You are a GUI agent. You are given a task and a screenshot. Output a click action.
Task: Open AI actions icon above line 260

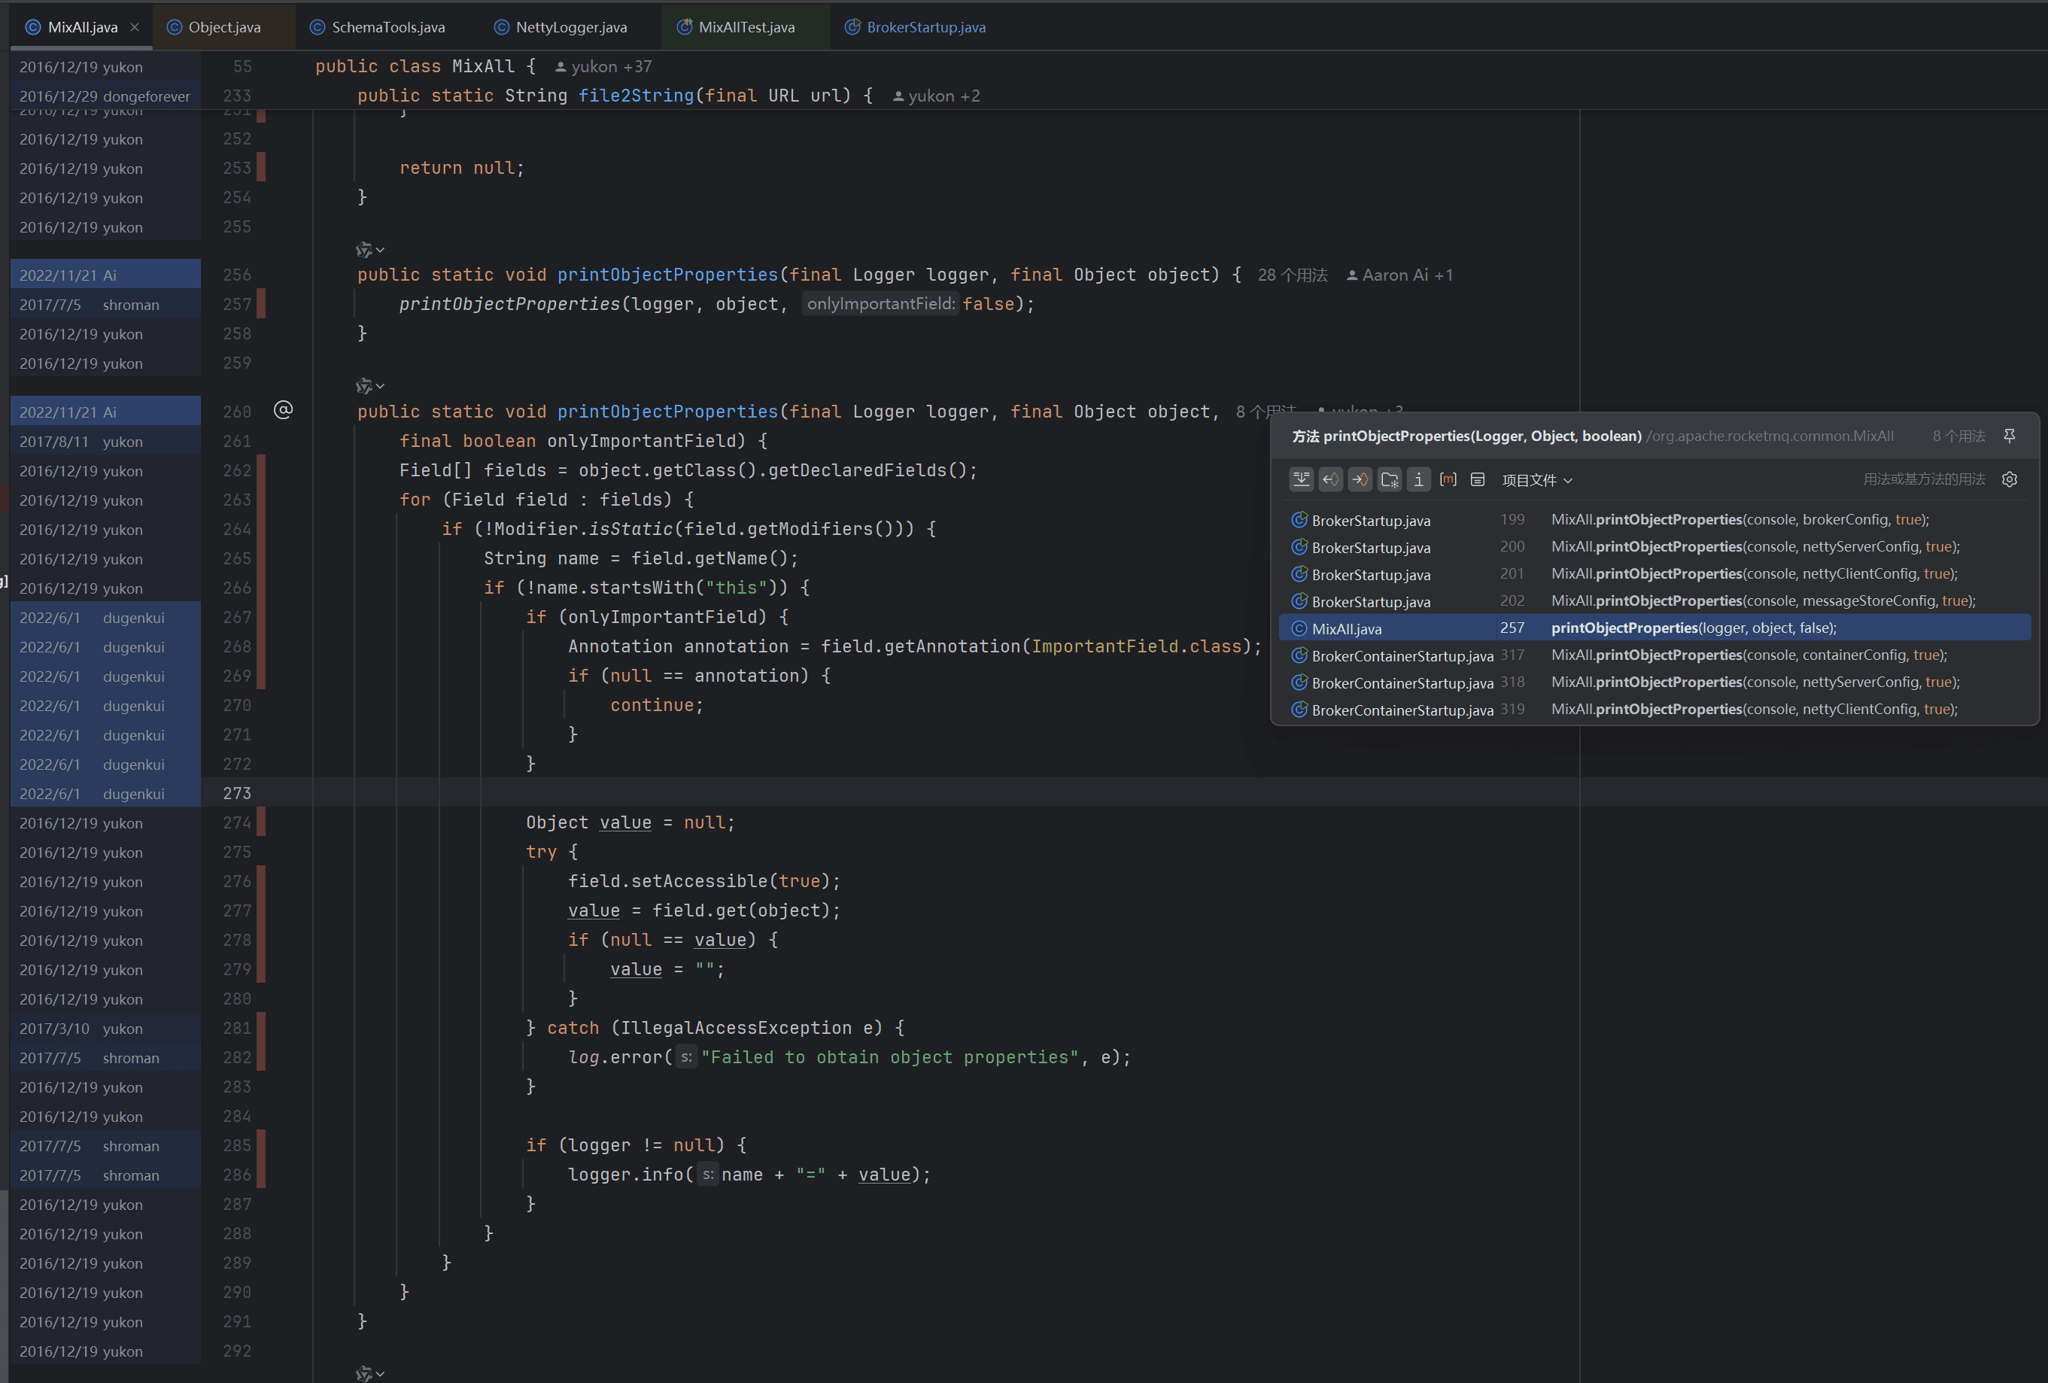(369, 386)
